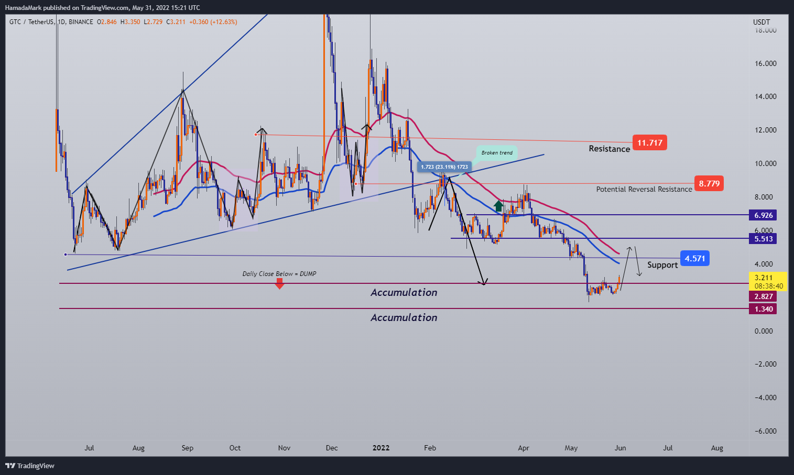Click the '1.723 (23.11%) 1723' measurement label

click(444, 167)
